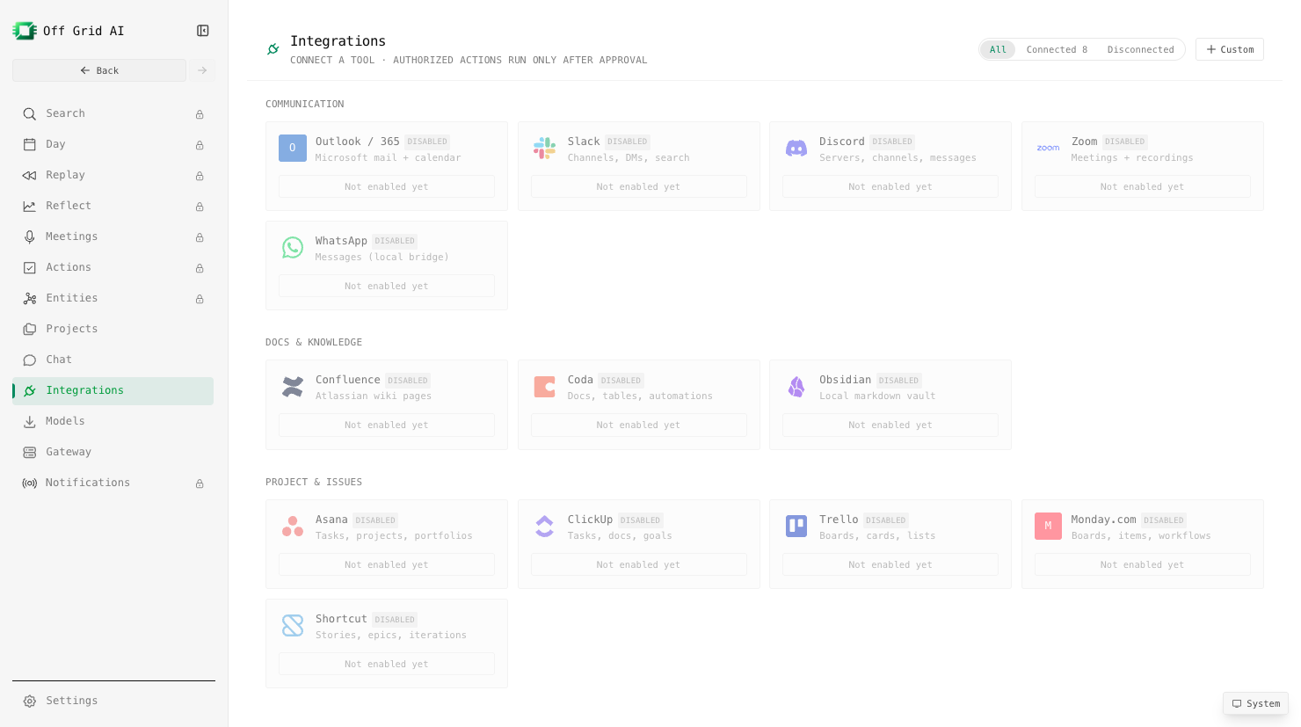Select Integrations in the sidebar
This screenshot has height=727, width=1301.
coord(113,391)
